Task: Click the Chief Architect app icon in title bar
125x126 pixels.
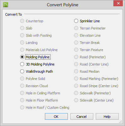Action: [x=6, y=5]
